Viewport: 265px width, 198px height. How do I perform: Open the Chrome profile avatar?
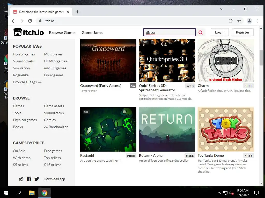249,21
